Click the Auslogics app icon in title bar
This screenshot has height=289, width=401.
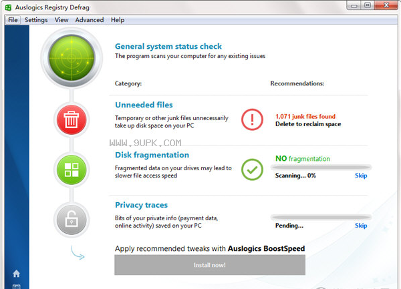tap(8, 7)
